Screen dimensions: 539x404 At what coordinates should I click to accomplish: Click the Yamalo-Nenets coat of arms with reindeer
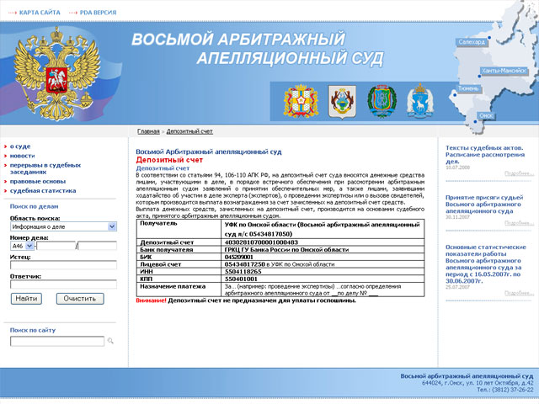pos(420,101)
